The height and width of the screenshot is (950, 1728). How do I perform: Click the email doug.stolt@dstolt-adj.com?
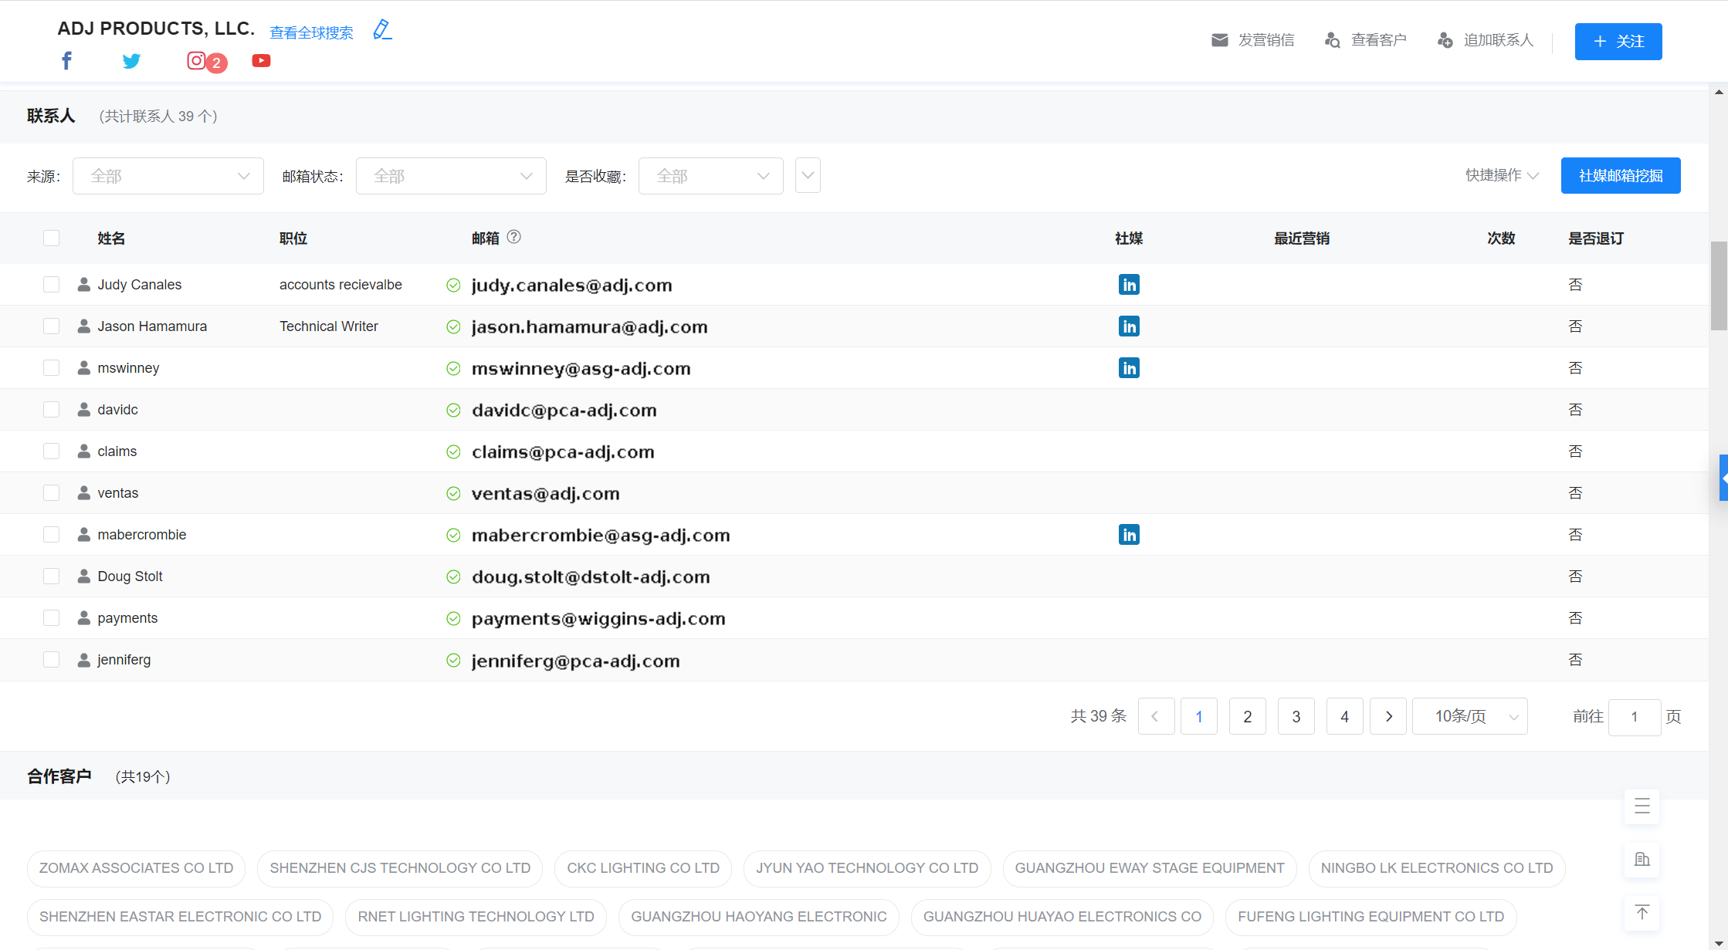click(x=591, y=576)
